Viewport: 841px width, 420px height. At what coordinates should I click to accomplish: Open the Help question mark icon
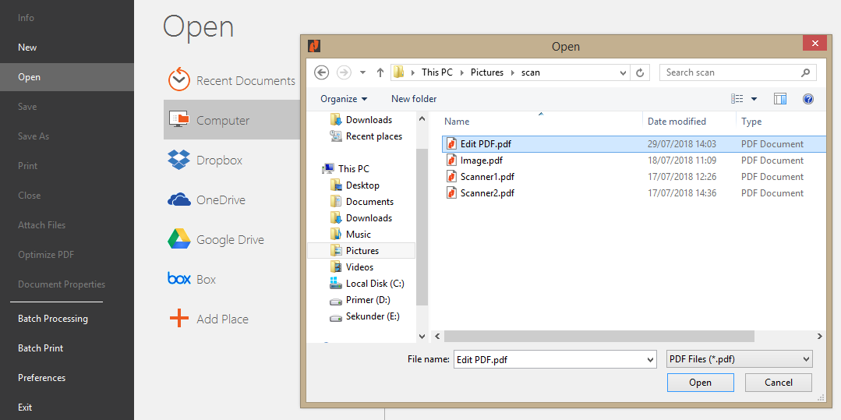(808, 99)
